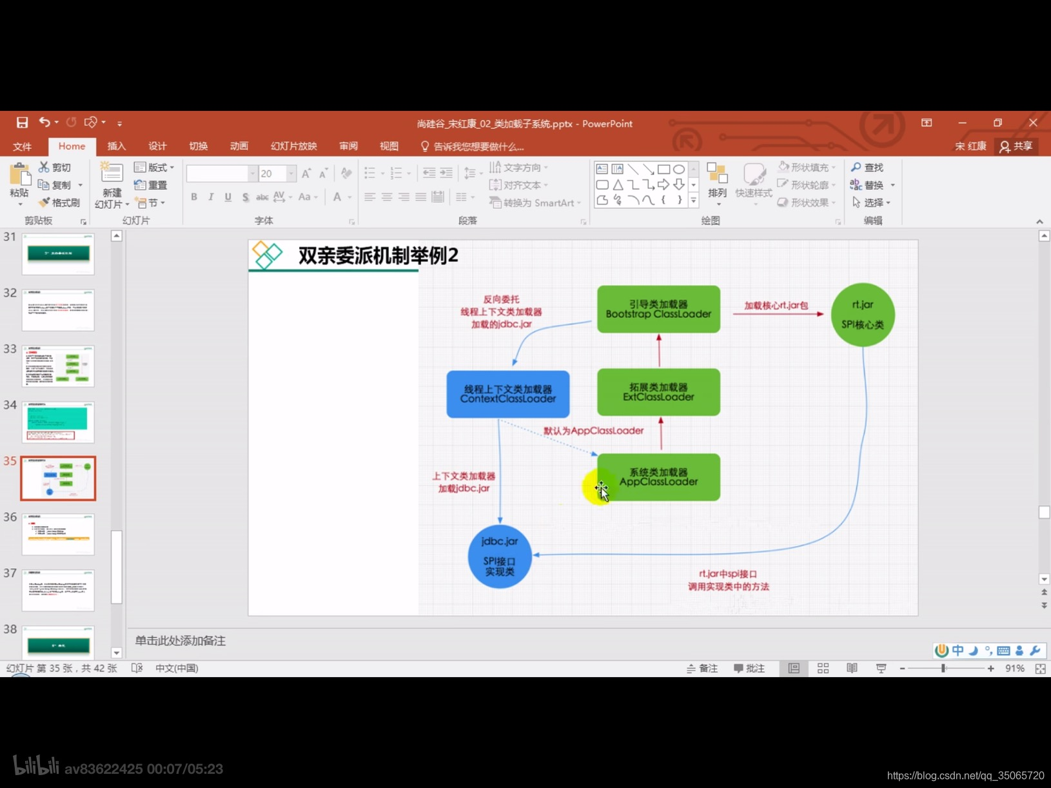Click the ribbon display options icon

[927, 123]
